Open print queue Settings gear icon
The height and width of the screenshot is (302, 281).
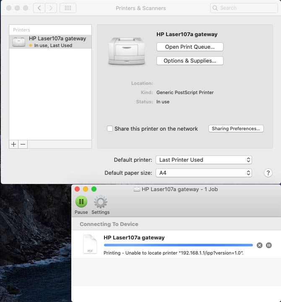pyautogui.click(x=100, y=202)
